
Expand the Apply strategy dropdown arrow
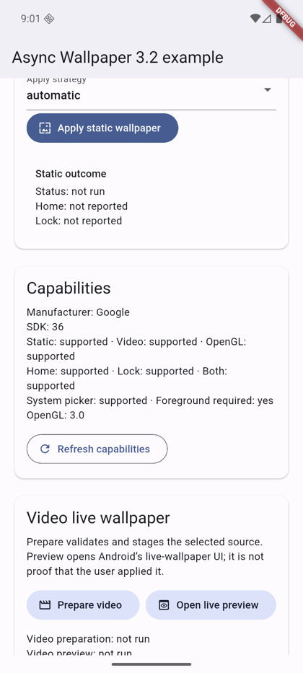point(268,89)
